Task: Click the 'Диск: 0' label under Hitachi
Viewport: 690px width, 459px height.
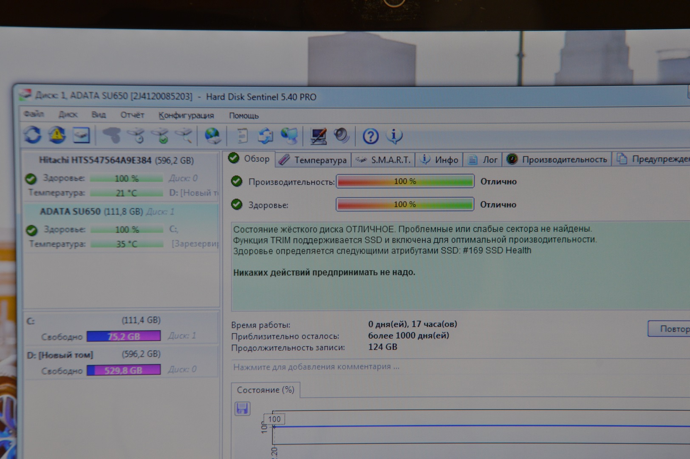Action: [183, 178]
